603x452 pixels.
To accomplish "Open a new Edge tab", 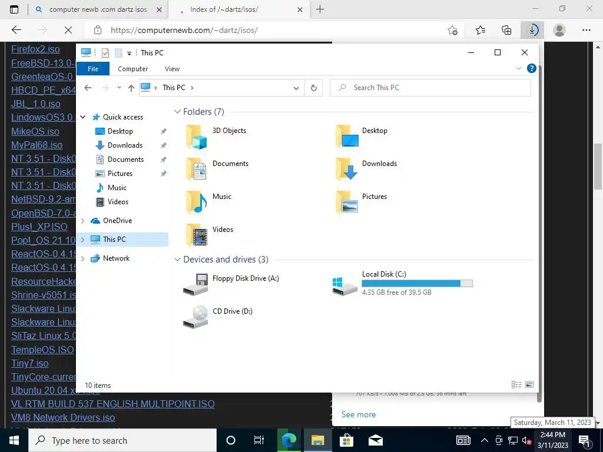I will pos(320,9).
